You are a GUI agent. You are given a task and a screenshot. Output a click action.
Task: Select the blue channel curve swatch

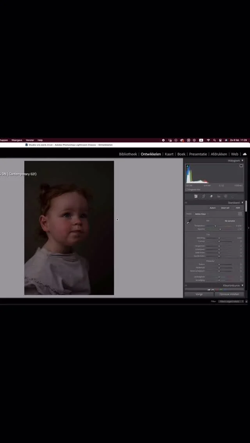click(x=225, y=290)
